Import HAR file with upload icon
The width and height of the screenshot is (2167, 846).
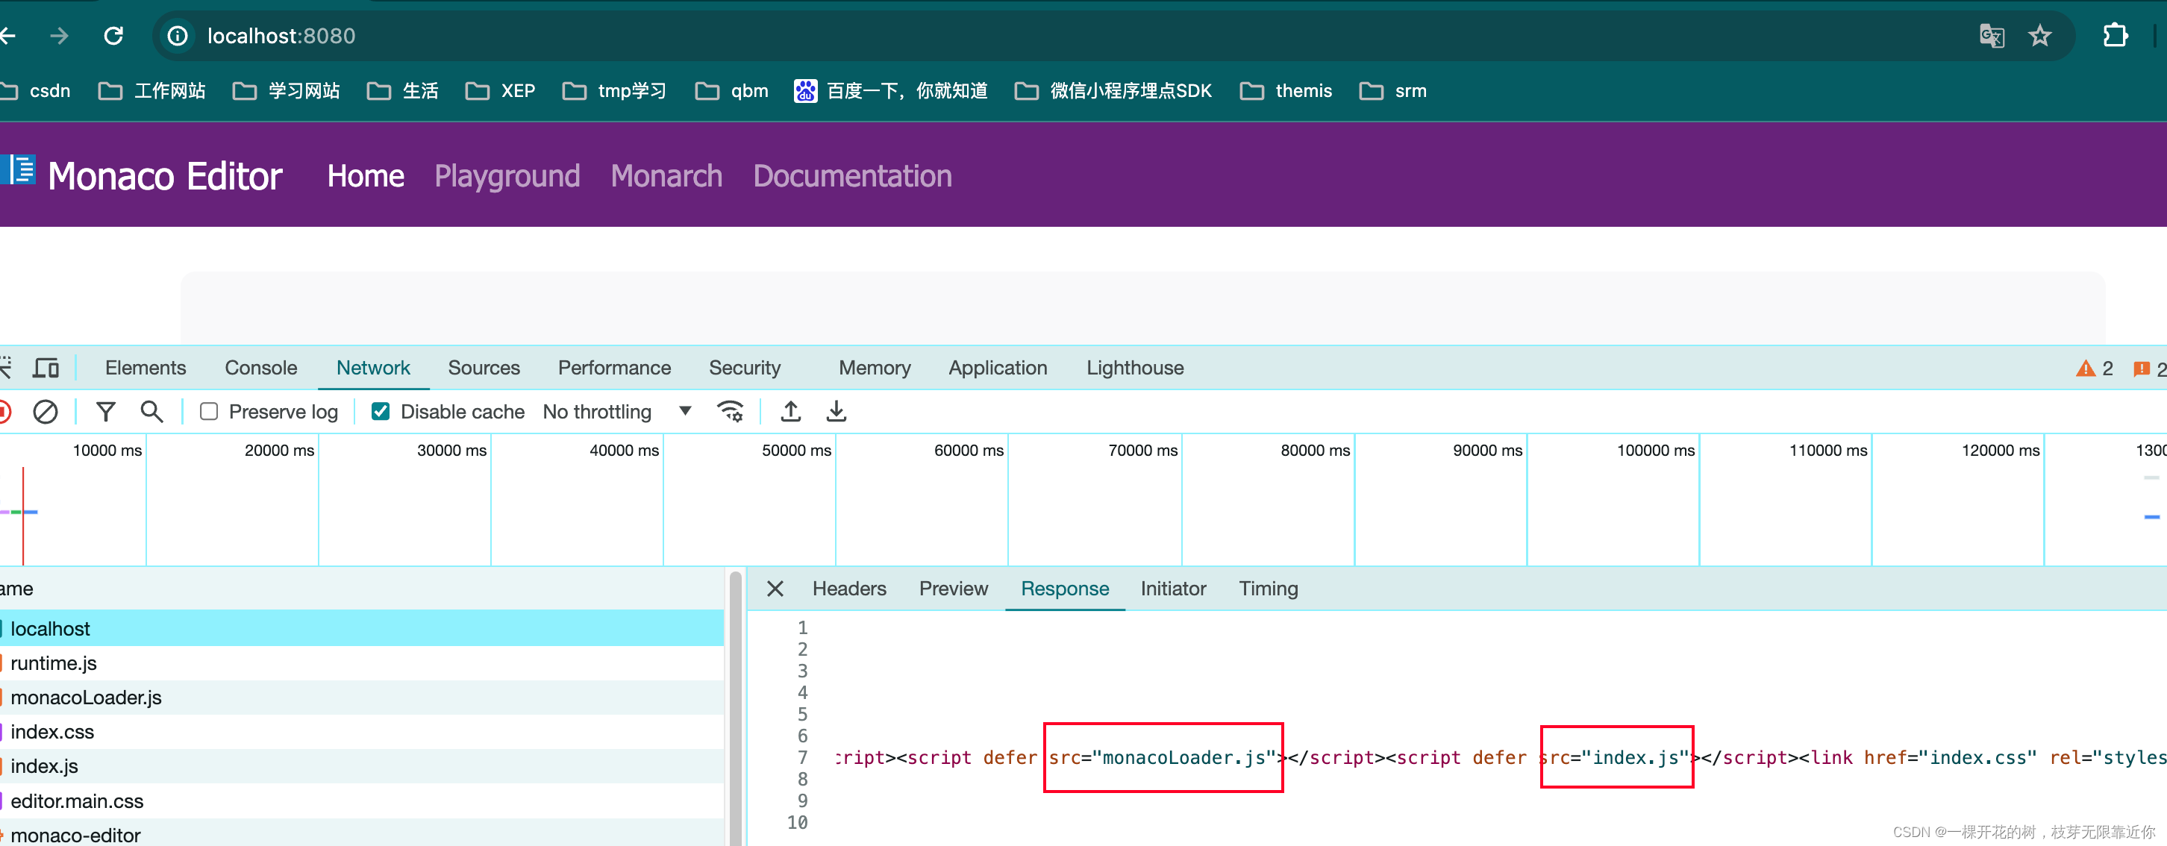pyautogui.click(x=791, y=411)
